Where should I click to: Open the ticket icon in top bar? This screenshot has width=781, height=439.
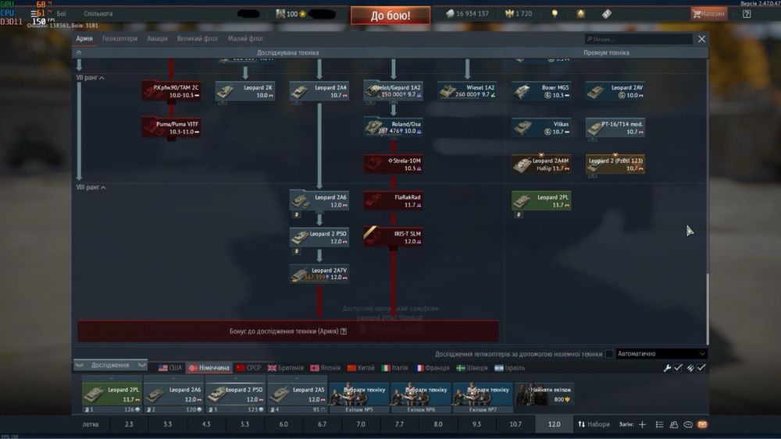tap(606, 14)
